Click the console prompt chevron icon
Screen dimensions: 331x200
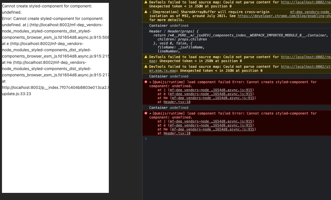146,139
